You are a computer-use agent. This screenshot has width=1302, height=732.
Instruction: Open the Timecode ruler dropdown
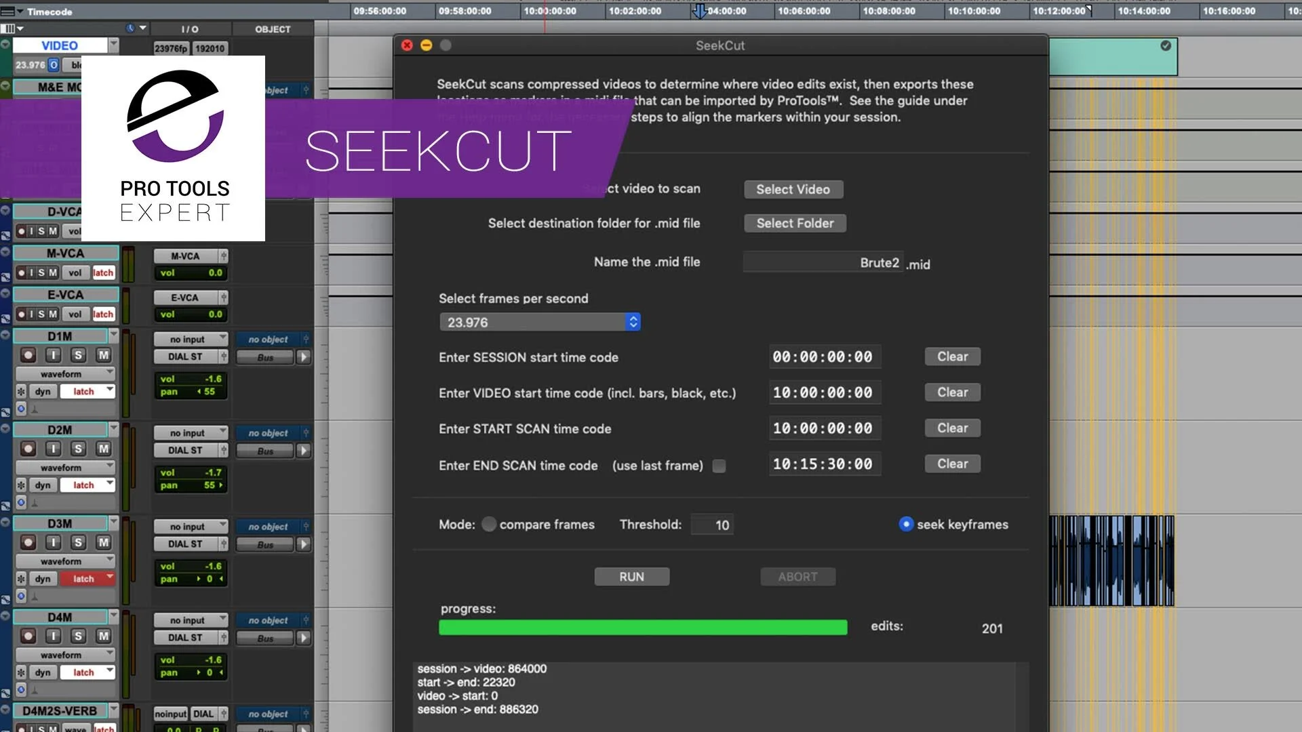pos(20,12)
